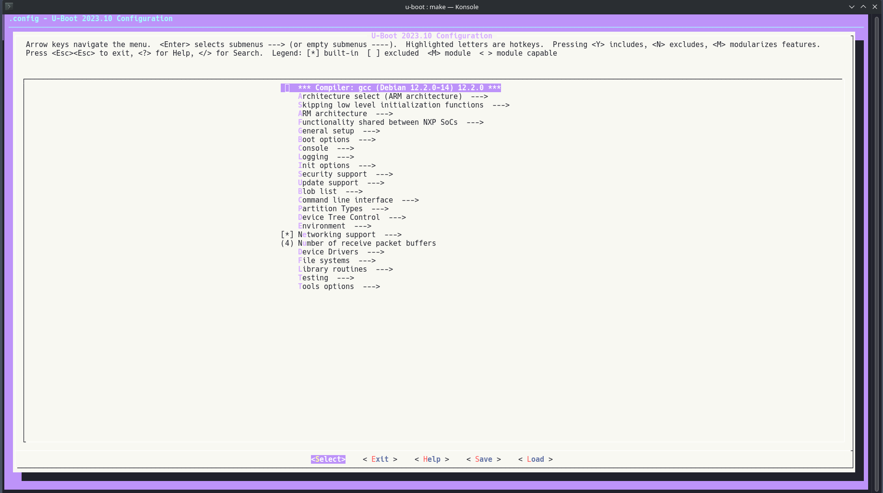The height and width of the screenshot is (493, 883).
Task: Open Security support submenu
Action: (x=345, y=174)
